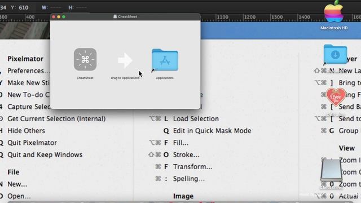Viewport: 361px width, 203px height.
Task: Click the ruler mark labeled 400
Action: tap(30, 17)
